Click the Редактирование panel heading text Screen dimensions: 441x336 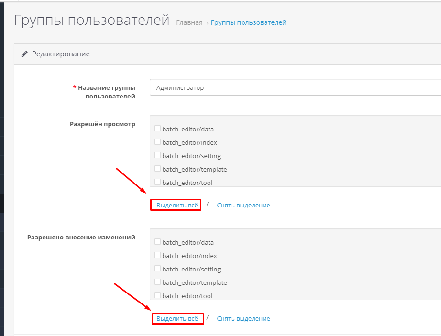click(61, 54)
